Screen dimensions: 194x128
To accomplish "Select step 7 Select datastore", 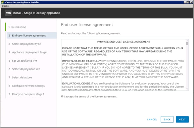I will (x=20, y=78).
